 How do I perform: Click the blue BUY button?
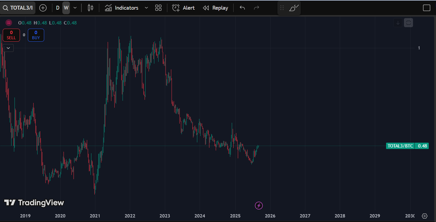[36, 35]
